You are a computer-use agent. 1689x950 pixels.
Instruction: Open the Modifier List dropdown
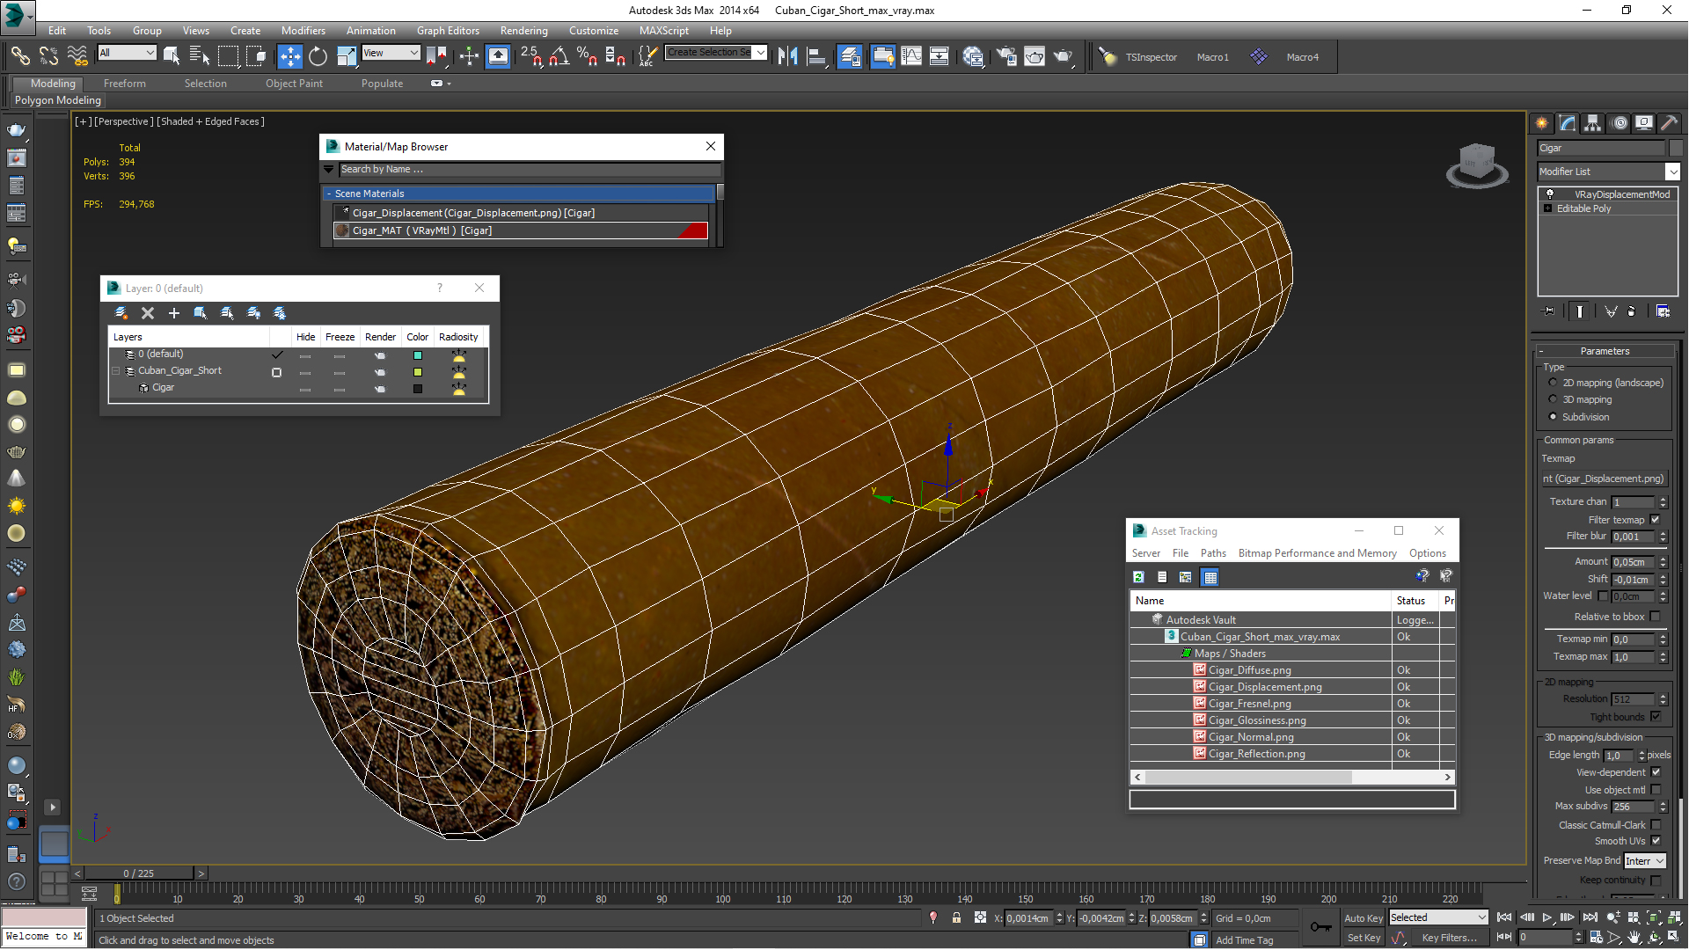coord(1608,172)
